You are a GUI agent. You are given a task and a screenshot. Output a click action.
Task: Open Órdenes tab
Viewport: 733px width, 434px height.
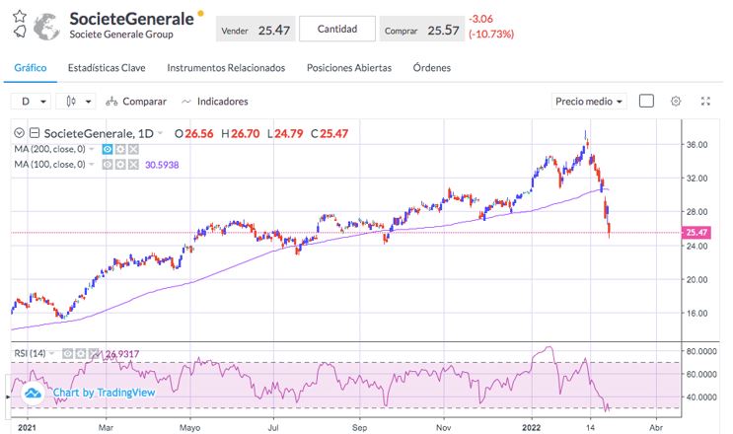coord(432,68)
